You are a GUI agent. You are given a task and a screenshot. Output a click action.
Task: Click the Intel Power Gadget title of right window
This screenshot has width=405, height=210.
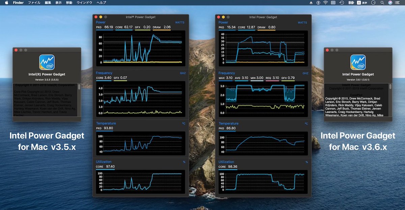click(x=263, y=17)
